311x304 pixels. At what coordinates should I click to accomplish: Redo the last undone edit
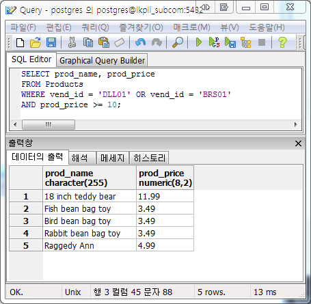[157, 42]
